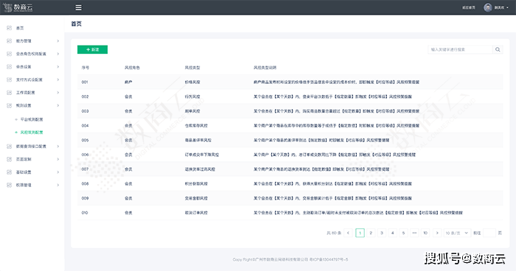Collapse the 规则设置 sidebar chevron
This screenshot has width=516, height=271.
[x=58, y=105]
